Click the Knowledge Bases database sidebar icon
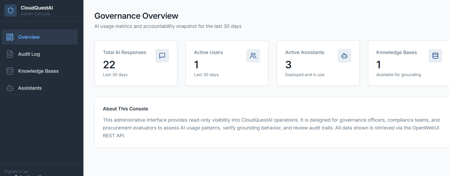 [x=10, y=71]
